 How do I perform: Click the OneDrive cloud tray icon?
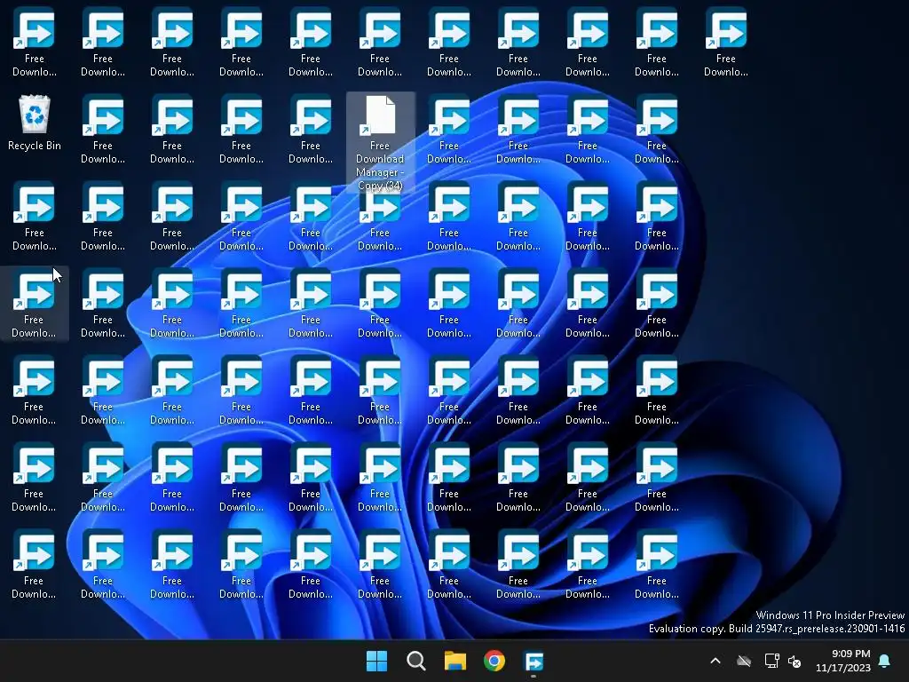[744, 661]
